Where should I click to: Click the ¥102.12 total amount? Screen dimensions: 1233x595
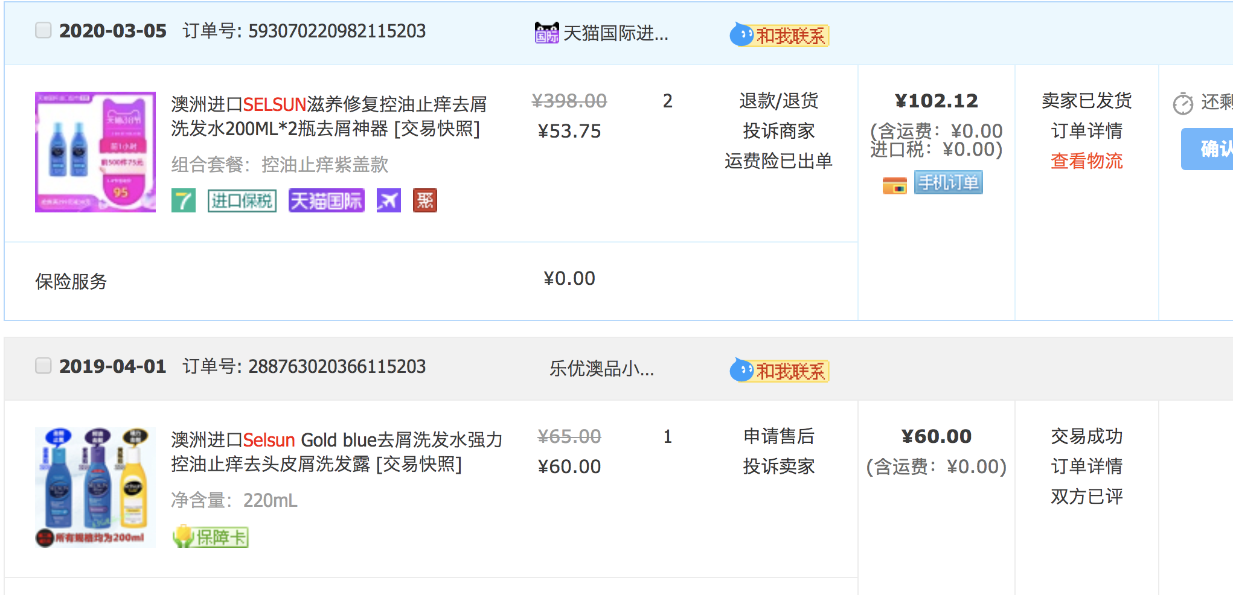[937, 101]
